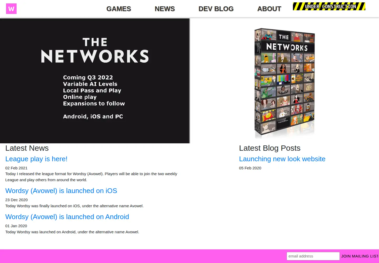Open the Games menu
The height and width of the screenshot is (263, 379).
coord(119,9)
